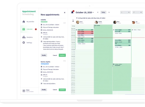Click the note icon in Daniel, Sophie's appointment
Image resolution: width=145 pixels, height=107 pixels.
tap(41, 84)
